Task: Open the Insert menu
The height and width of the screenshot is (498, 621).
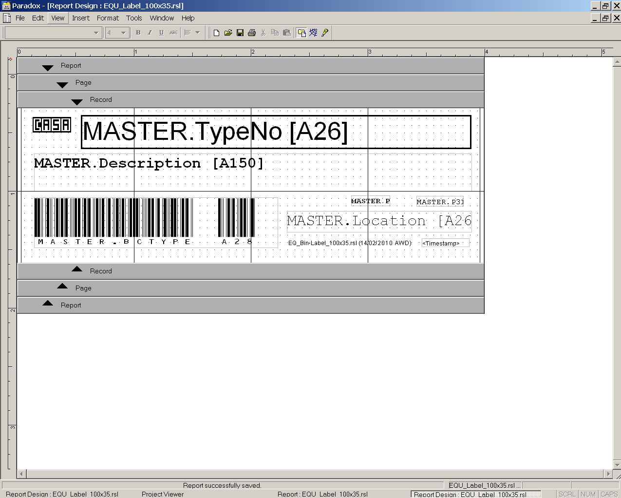Action: [81, 18]
